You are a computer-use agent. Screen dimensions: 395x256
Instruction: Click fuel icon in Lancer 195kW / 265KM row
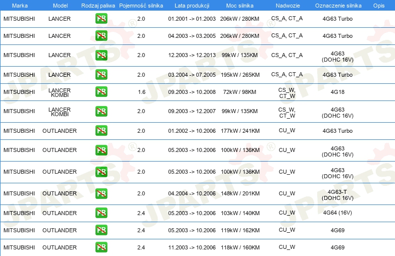click(101, 75)
